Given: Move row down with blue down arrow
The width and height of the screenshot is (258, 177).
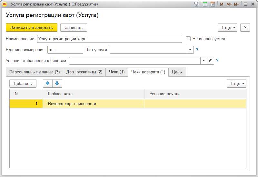Looking at the screenshot, I should point(57,83).
